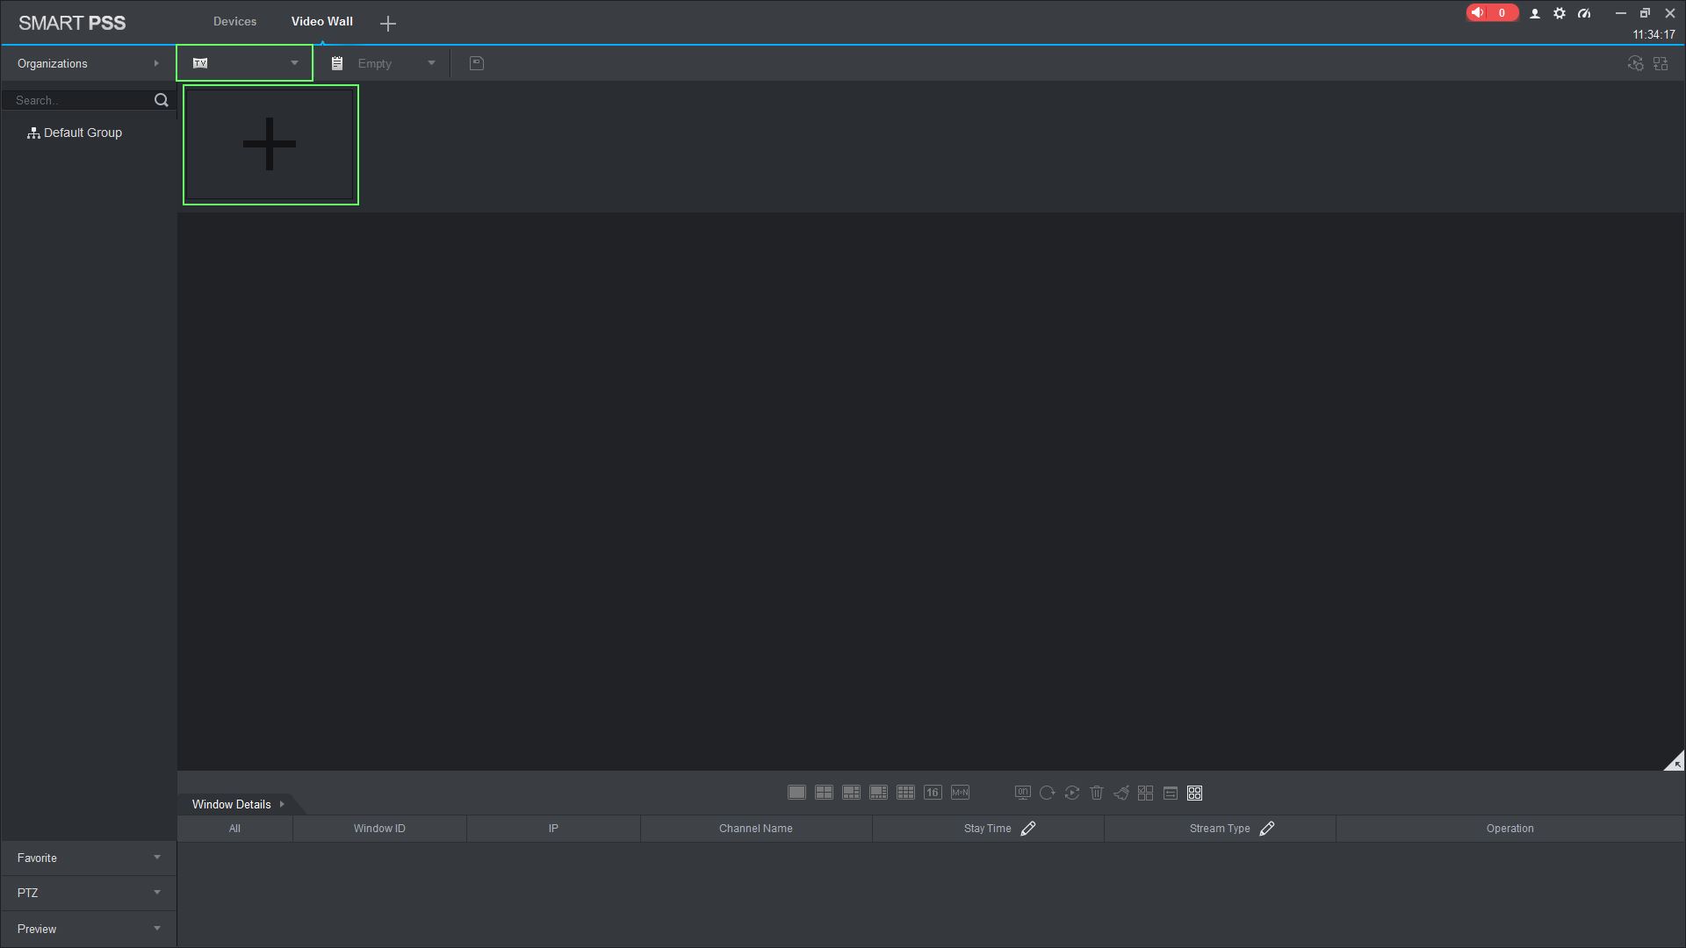1686x948 pixels.
Task: Open system settings with gear icon
Action: click(x=1560, y=13)
